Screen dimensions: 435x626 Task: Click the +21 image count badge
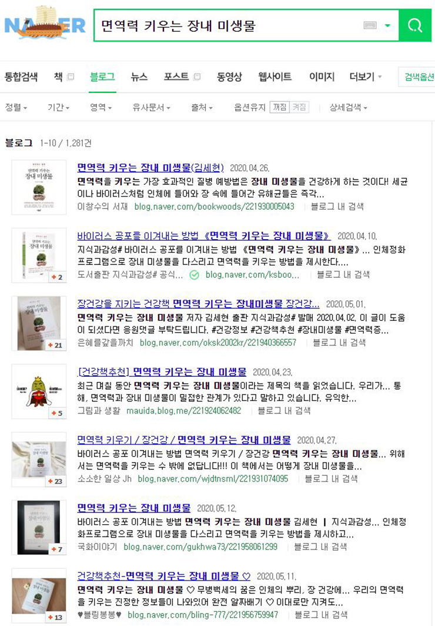(56, 345)
